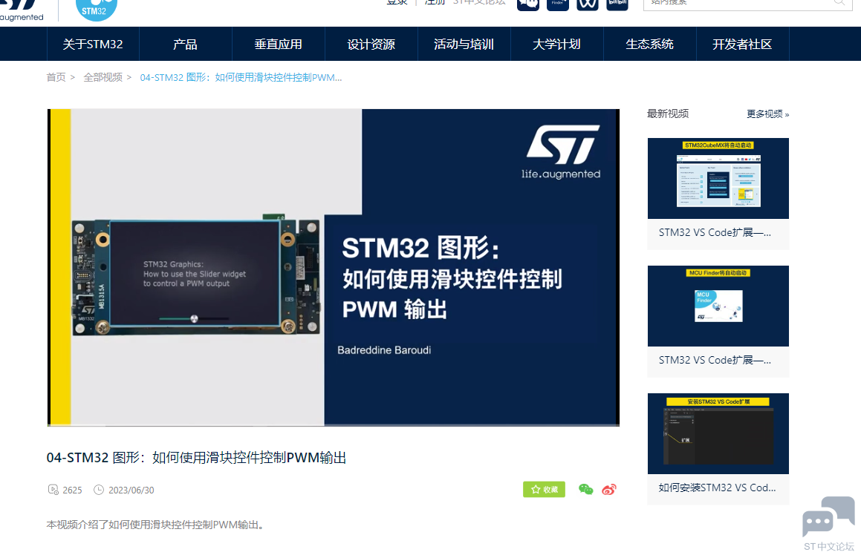The height and width of the screenshot is (558, 861).
Task: Click the video title 04-STM32 图形 heading
Action: (196, 458)
